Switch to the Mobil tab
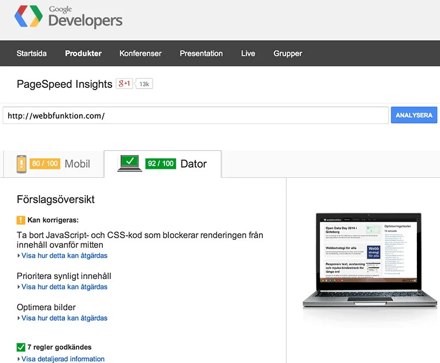 53,164
